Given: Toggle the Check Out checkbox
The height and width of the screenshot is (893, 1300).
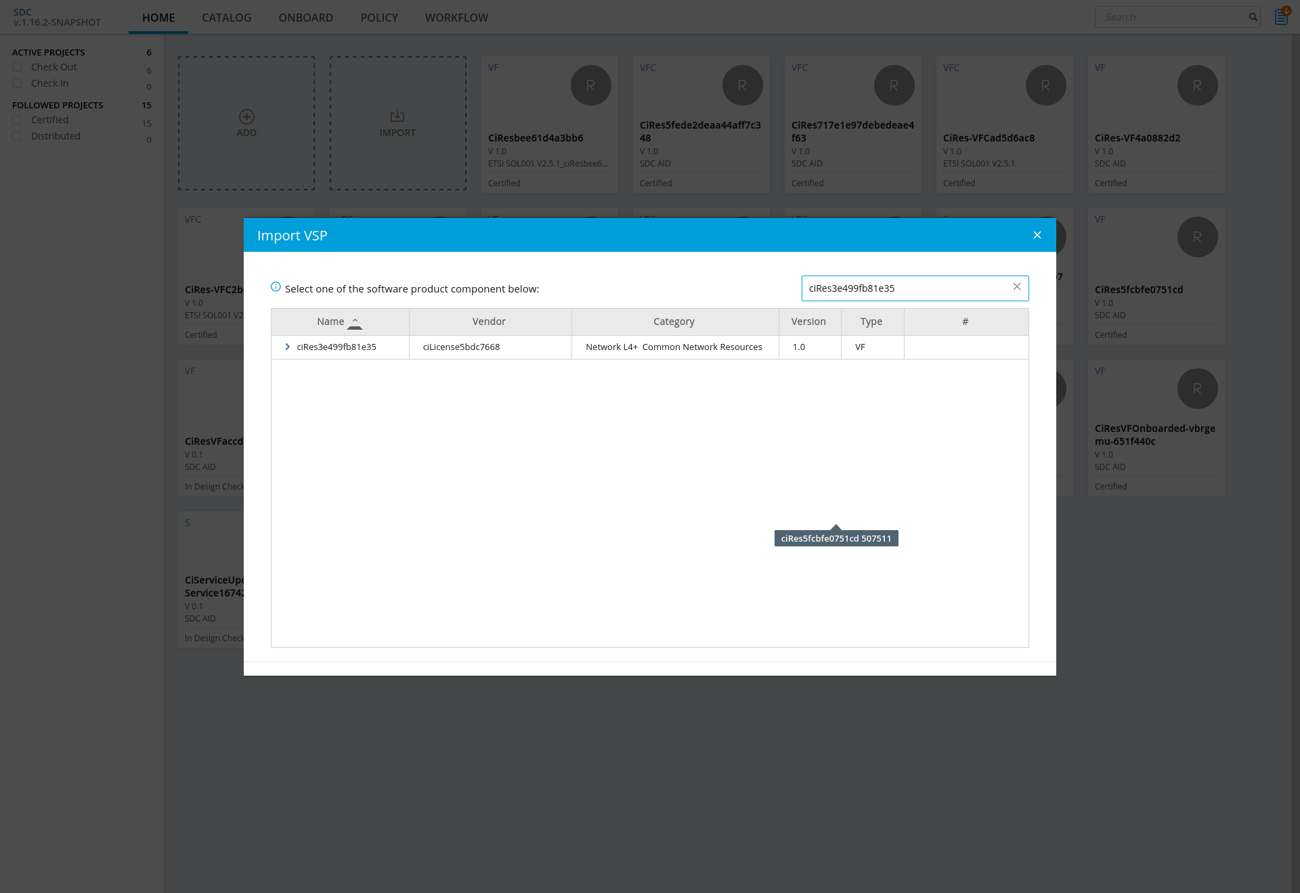Looking at the screenshot, I should (x=18, y=67).
